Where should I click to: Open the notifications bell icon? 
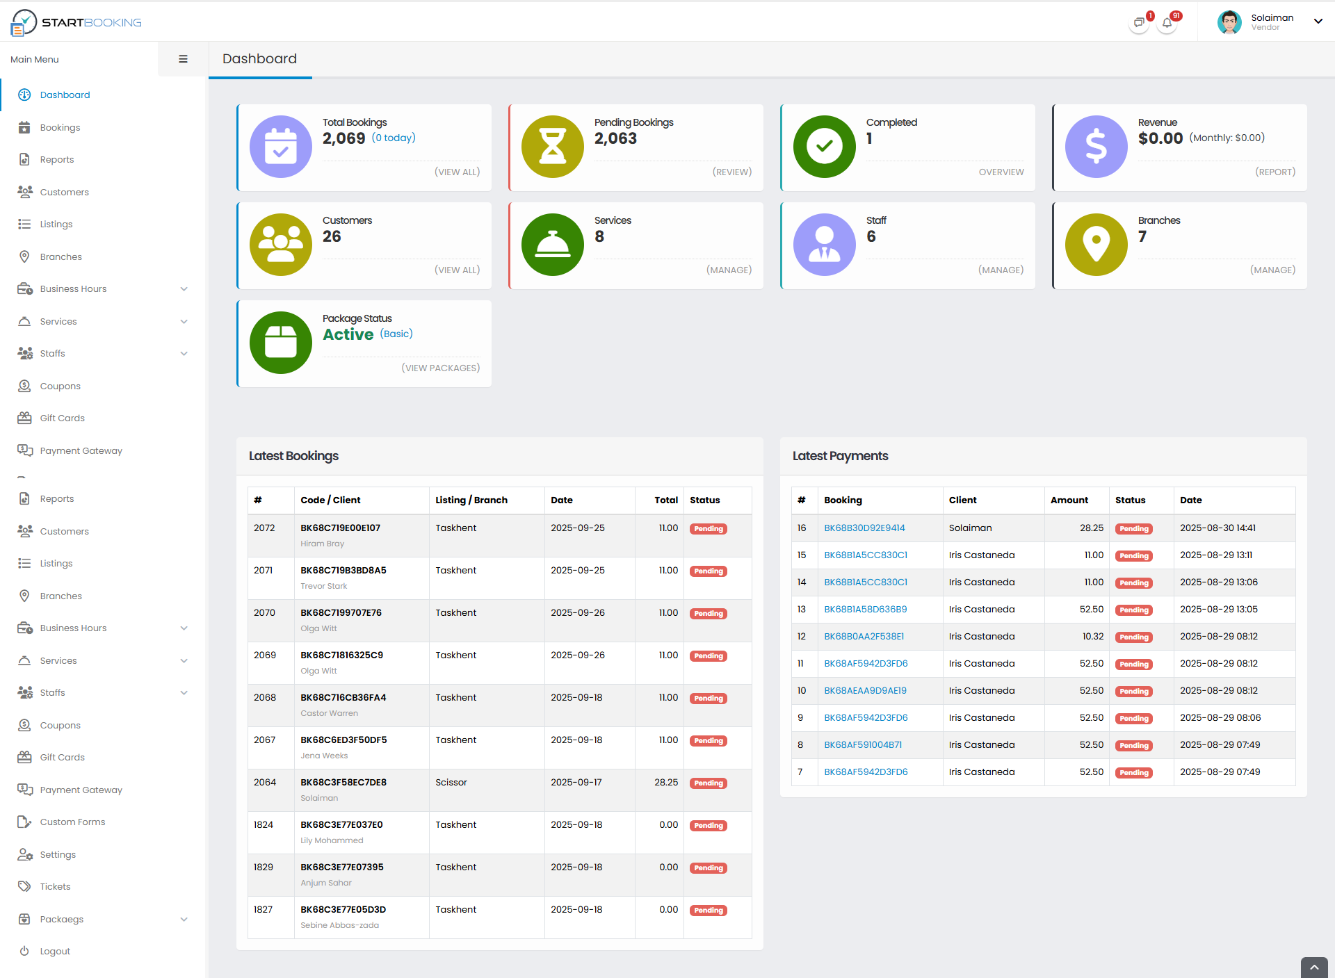(x=1167, y=23)
